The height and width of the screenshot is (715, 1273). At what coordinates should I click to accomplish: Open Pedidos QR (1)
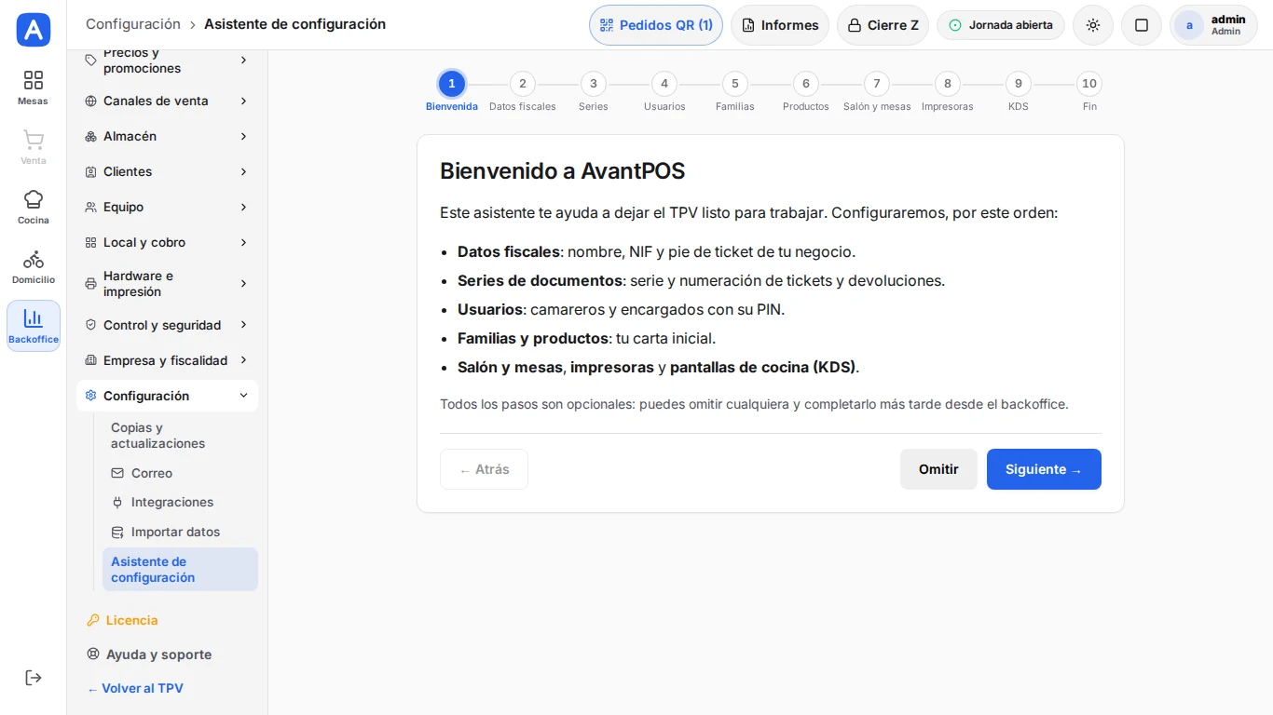pyautogui.click(x=656, y=25)
